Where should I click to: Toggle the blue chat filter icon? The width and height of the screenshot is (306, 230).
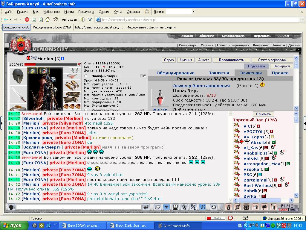[x=166, y=207]
